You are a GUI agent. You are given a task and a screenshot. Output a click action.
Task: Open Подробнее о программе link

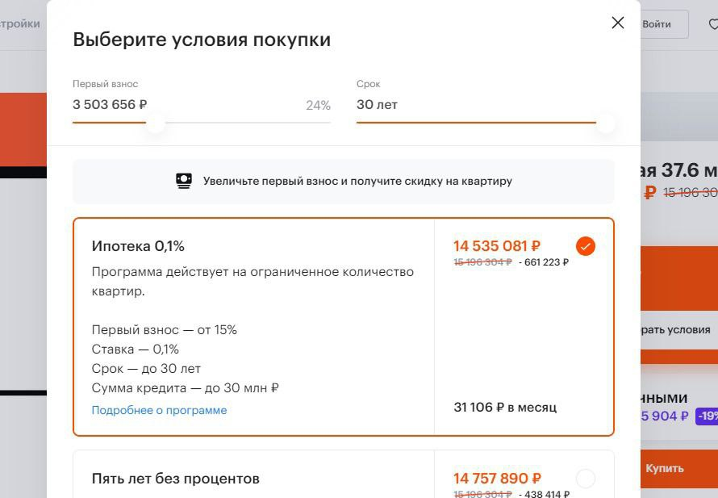point(159,410)
